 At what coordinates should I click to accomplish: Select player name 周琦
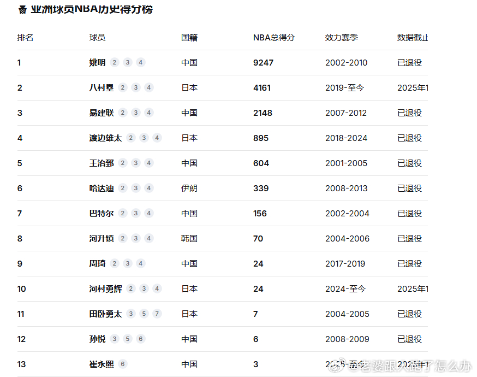(x=97, y=263)
